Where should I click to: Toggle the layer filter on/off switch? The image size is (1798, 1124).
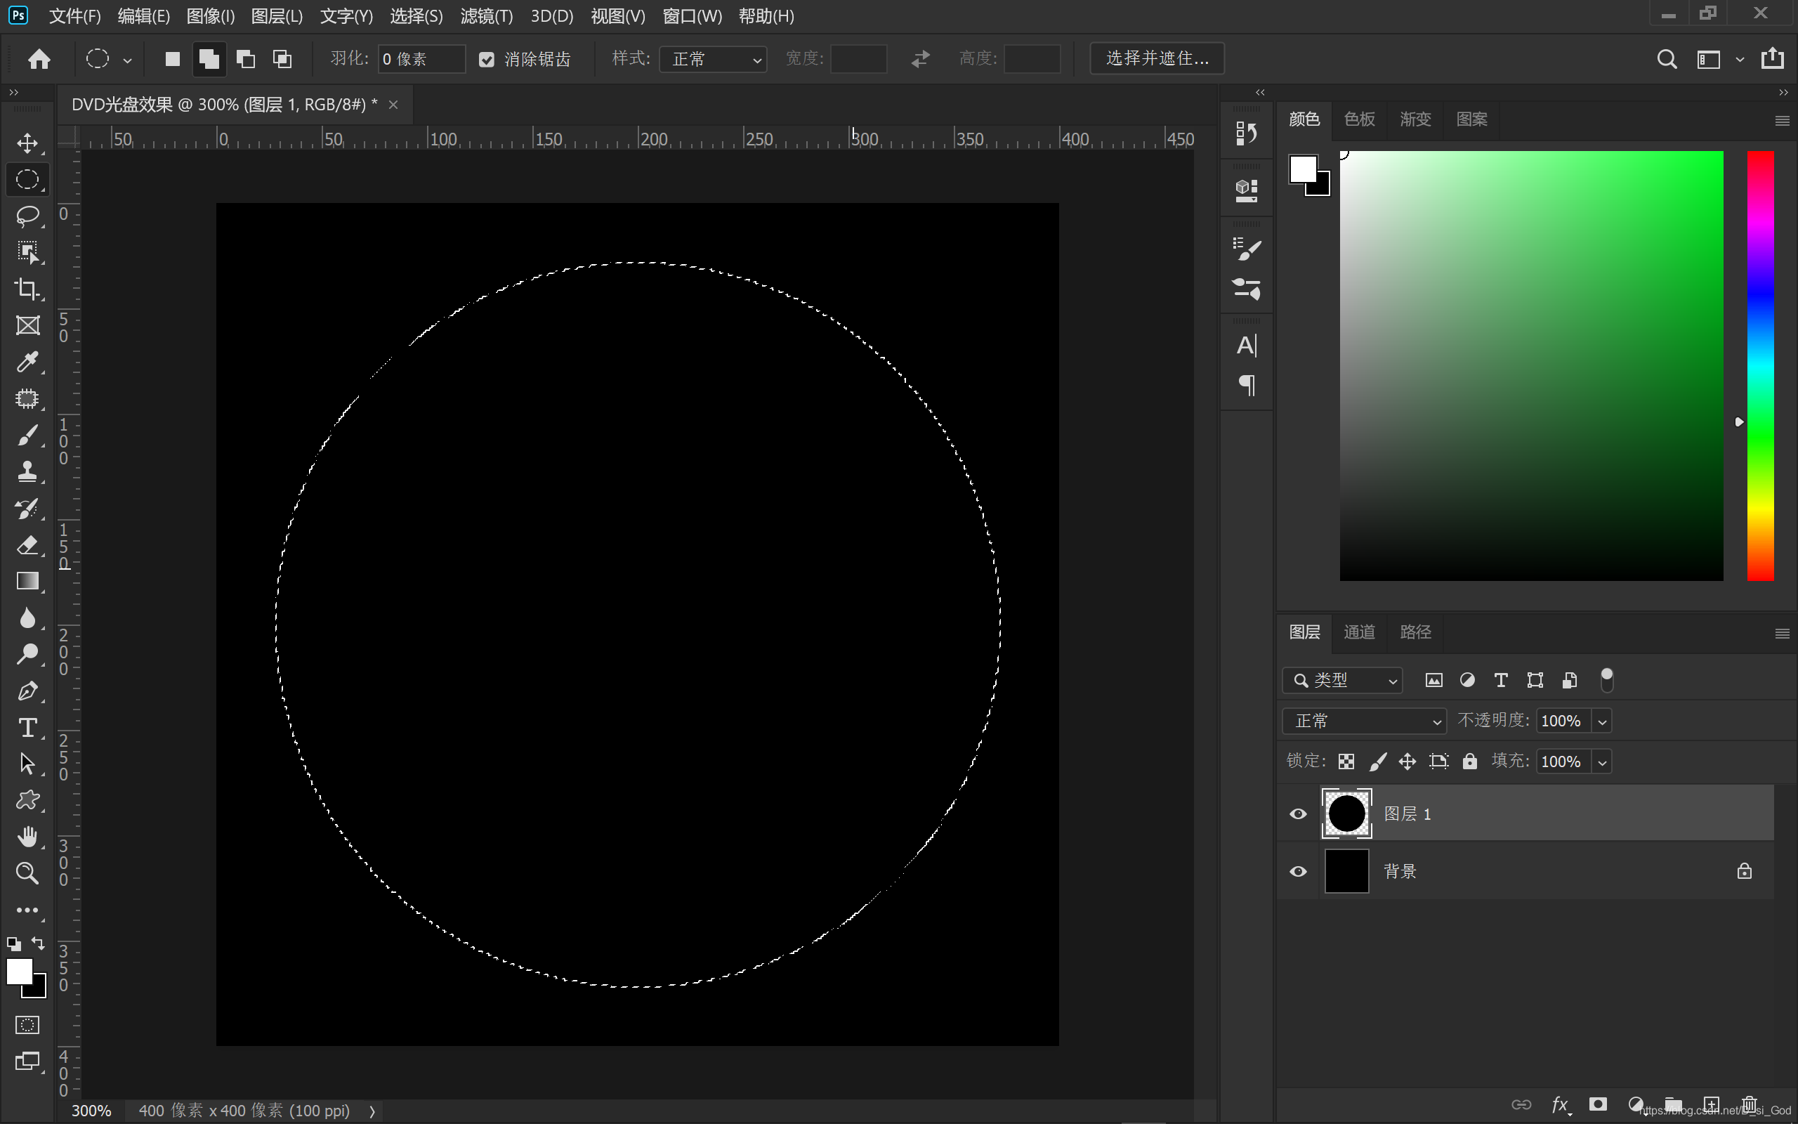(1606, 680)
